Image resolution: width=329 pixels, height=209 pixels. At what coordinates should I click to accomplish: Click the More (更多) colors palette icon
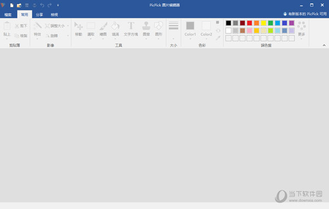(302, 26)
